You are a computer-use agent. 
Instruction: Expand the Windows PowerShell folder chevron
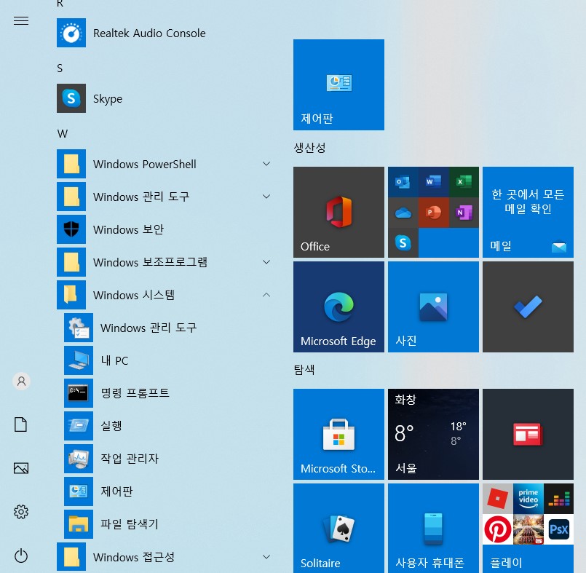coord(266,164)
